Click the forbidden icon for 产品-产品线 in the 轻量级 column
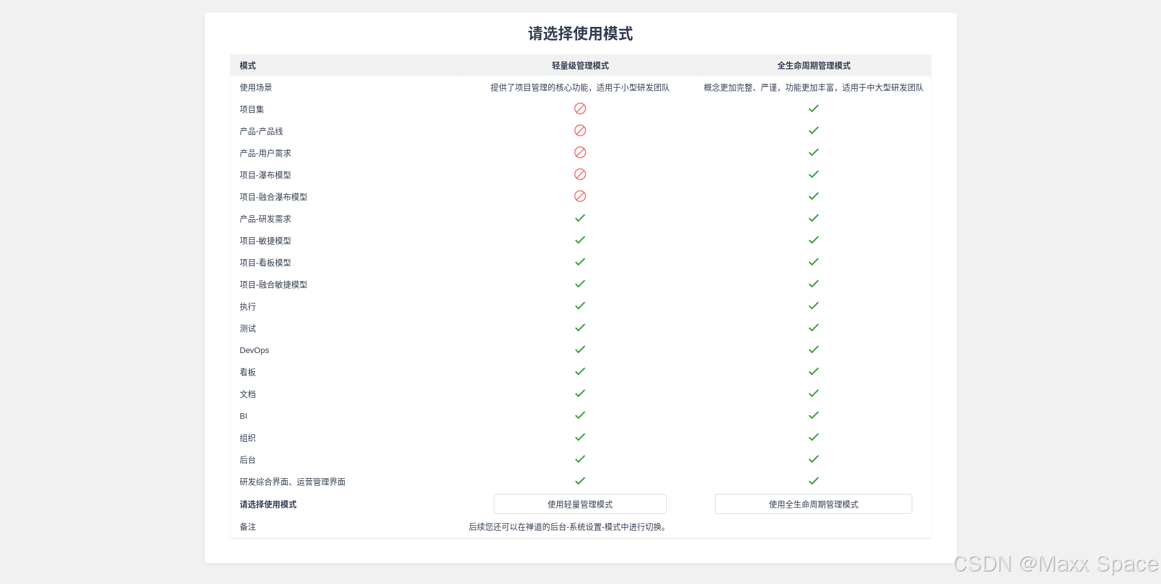 tap(580, 130)
